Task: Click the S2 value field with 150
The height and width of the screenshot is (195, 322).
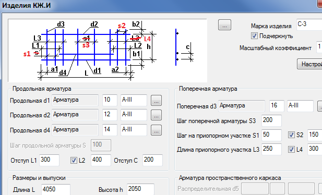Action: click(315, 135)
